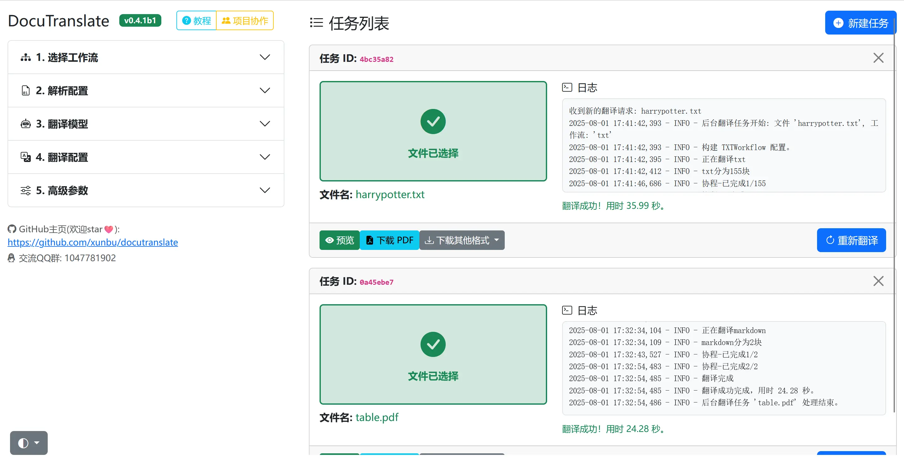Viewport: 904px width, 464px height.
Task: Open the 下载其他格式 dropdown
Action: (x=462, y=240)
